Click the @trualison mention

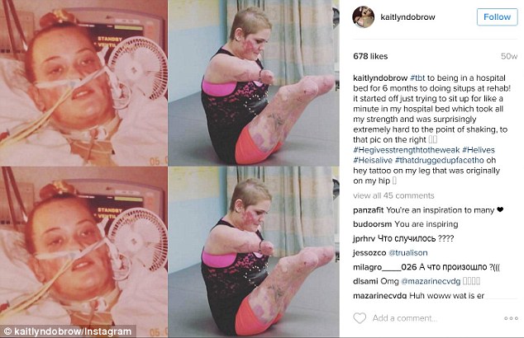coord(408,253)
